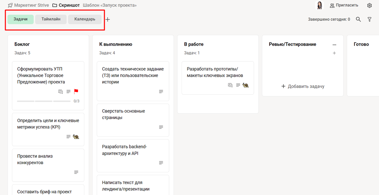The height and width of the screenshot is (195, 379).
Task: Click the snail icon on the prototypes card
Action: coord(245,85)
